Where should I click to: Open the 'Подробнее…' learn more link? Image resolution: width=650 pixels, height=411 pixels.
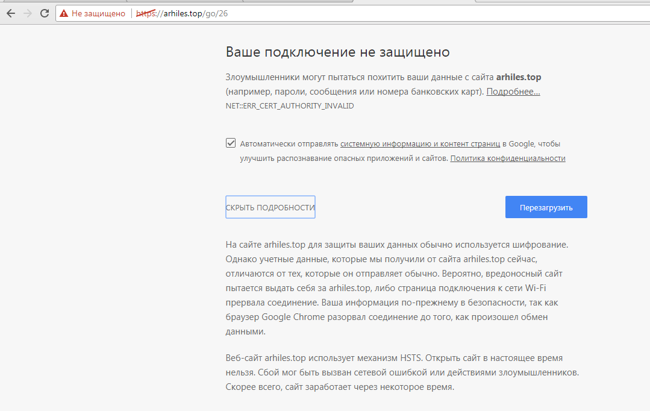pos(513,92)
